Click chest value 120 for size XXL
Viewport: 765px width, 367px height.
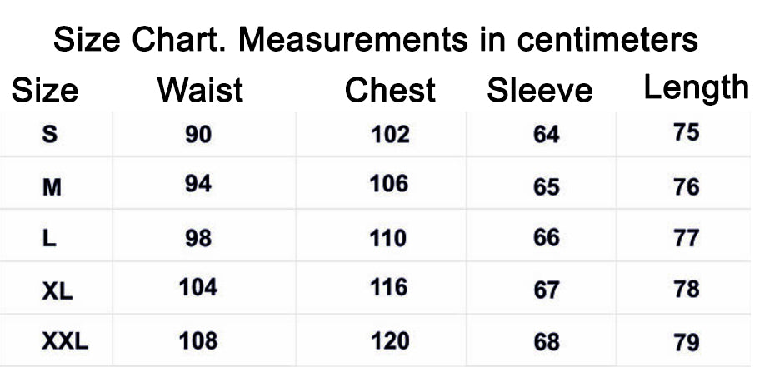click(x=391, y=341)
